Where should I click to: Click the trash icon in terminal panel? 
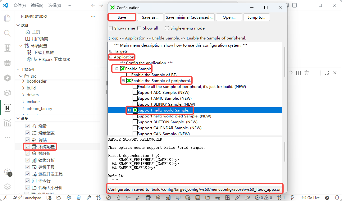click(307, 73)
